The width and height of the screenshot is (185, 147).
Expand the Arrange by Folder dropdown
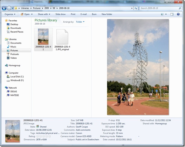click(80, 22)
